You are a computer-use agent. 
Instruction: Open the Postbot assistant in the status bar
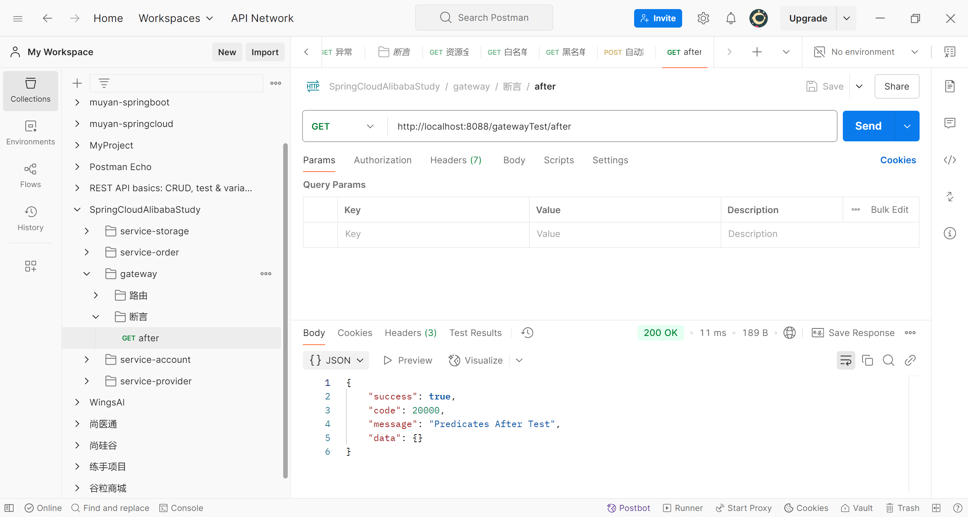click(628, 508)
